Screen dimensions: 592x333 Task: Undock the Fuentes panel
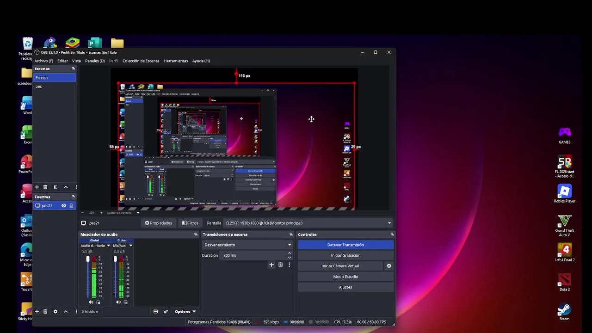click(73, 197)
